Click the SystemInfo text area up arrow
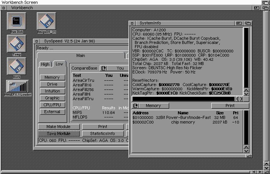 [x=246, y=91]
